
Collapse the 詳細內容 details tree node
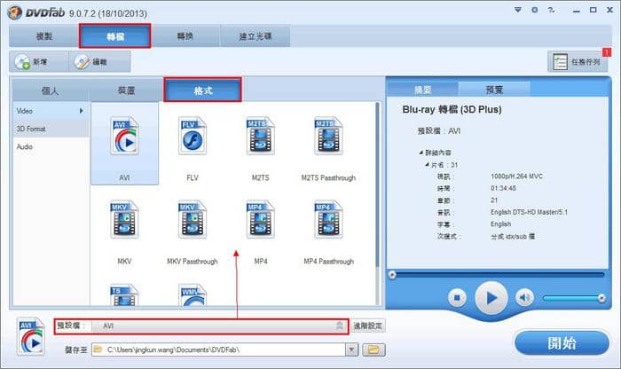pos(421,153)
